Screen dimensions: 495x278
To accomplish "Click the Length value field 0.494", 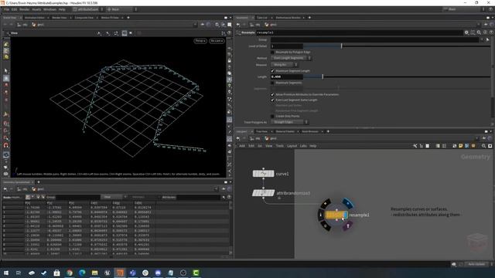I will click(287, 76).
